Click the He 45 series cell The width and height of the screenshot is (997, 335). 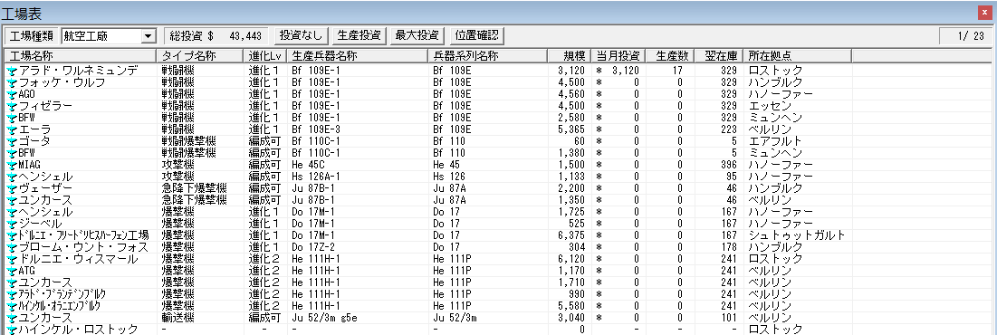(446, 165)
